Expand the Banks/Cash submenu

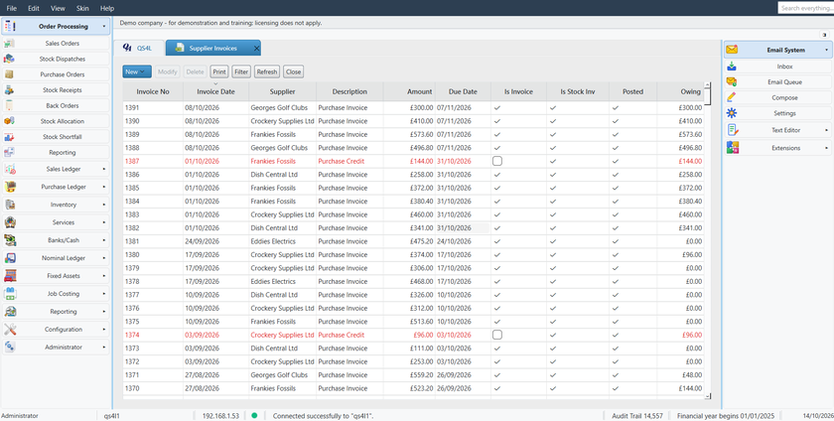tap(104, 240)
